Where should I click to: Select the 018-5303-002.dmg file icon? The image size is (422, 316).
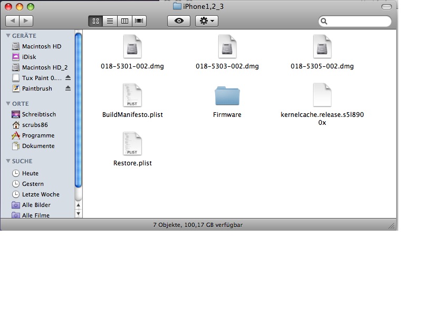[227, 47]
